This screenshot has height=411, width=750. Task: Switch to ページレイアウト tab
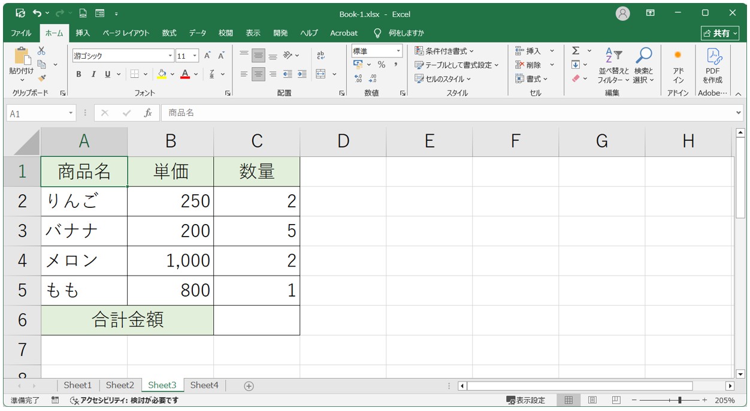(x=126, y=33)
